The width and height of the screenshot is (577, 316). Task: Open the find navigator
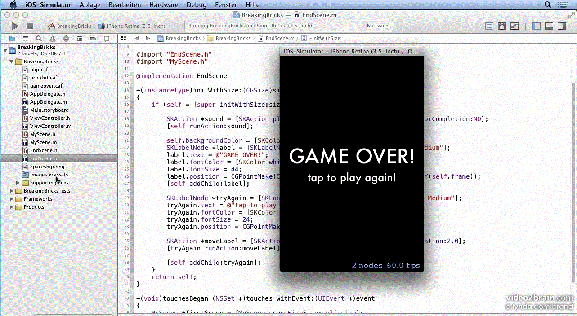click(x=39, y=39)
